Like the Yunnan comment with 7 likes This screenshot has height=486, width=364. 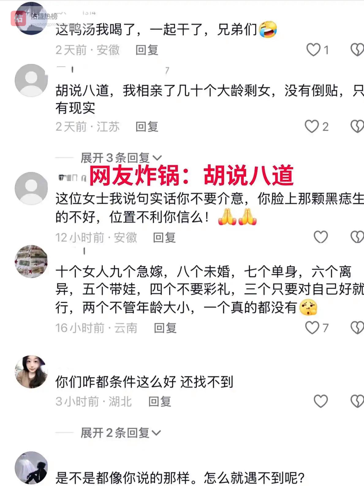[x=312, y=327]
